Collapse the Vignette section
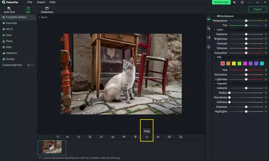 point(214,84)
